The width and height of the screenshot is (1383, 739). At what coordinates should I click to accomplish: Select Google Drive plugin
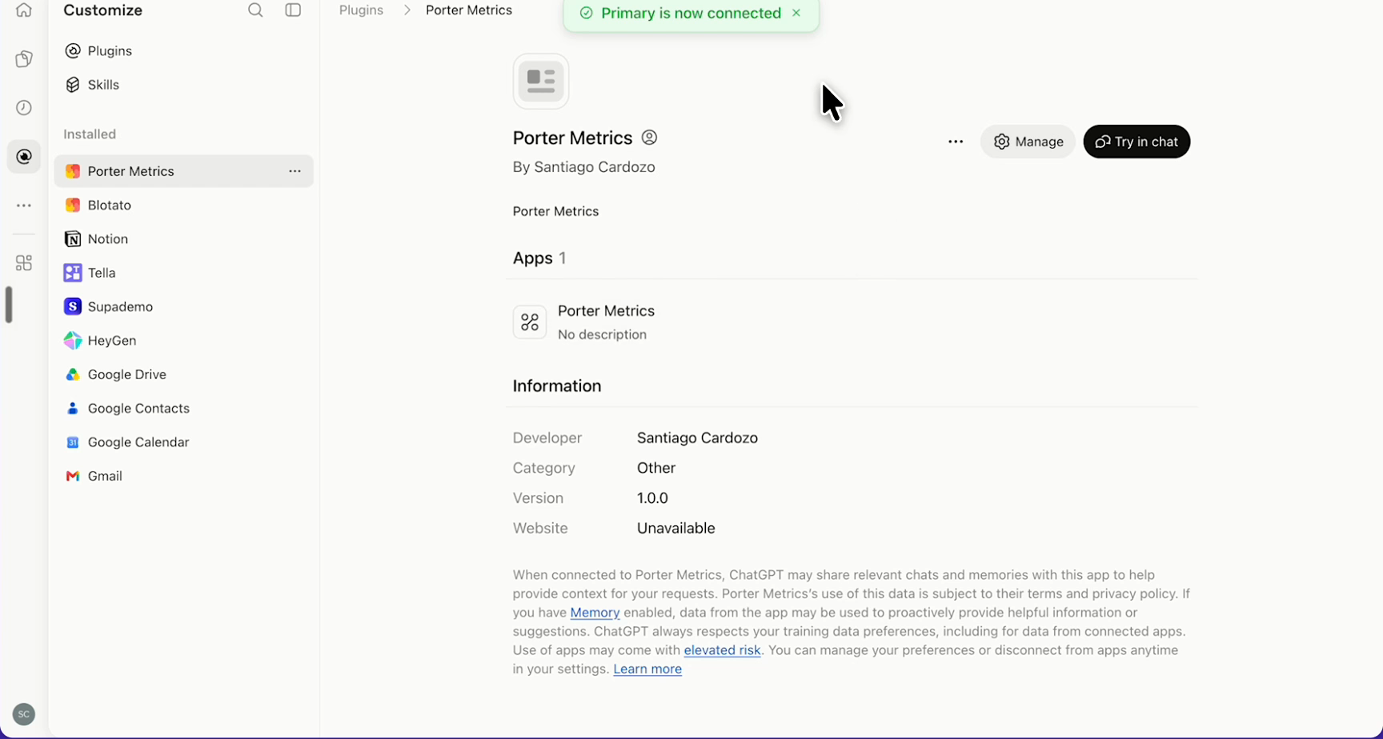pos(183,374)
